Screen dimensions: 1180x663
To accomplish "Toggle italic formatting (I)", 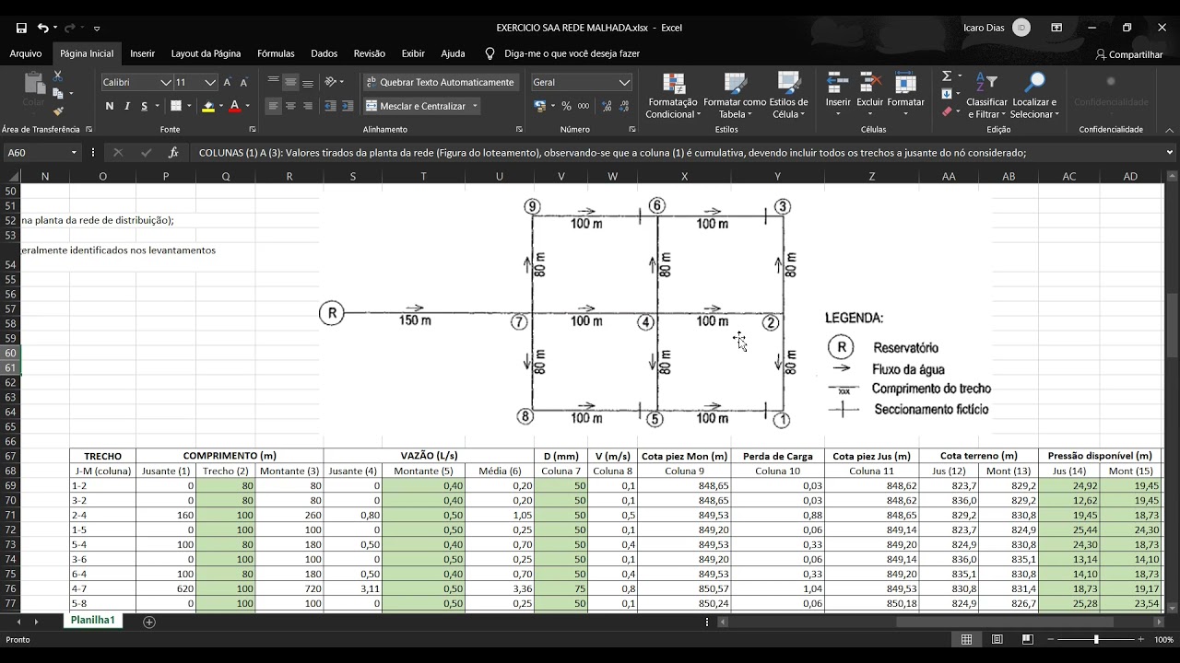I will click(x=127, y=106).
